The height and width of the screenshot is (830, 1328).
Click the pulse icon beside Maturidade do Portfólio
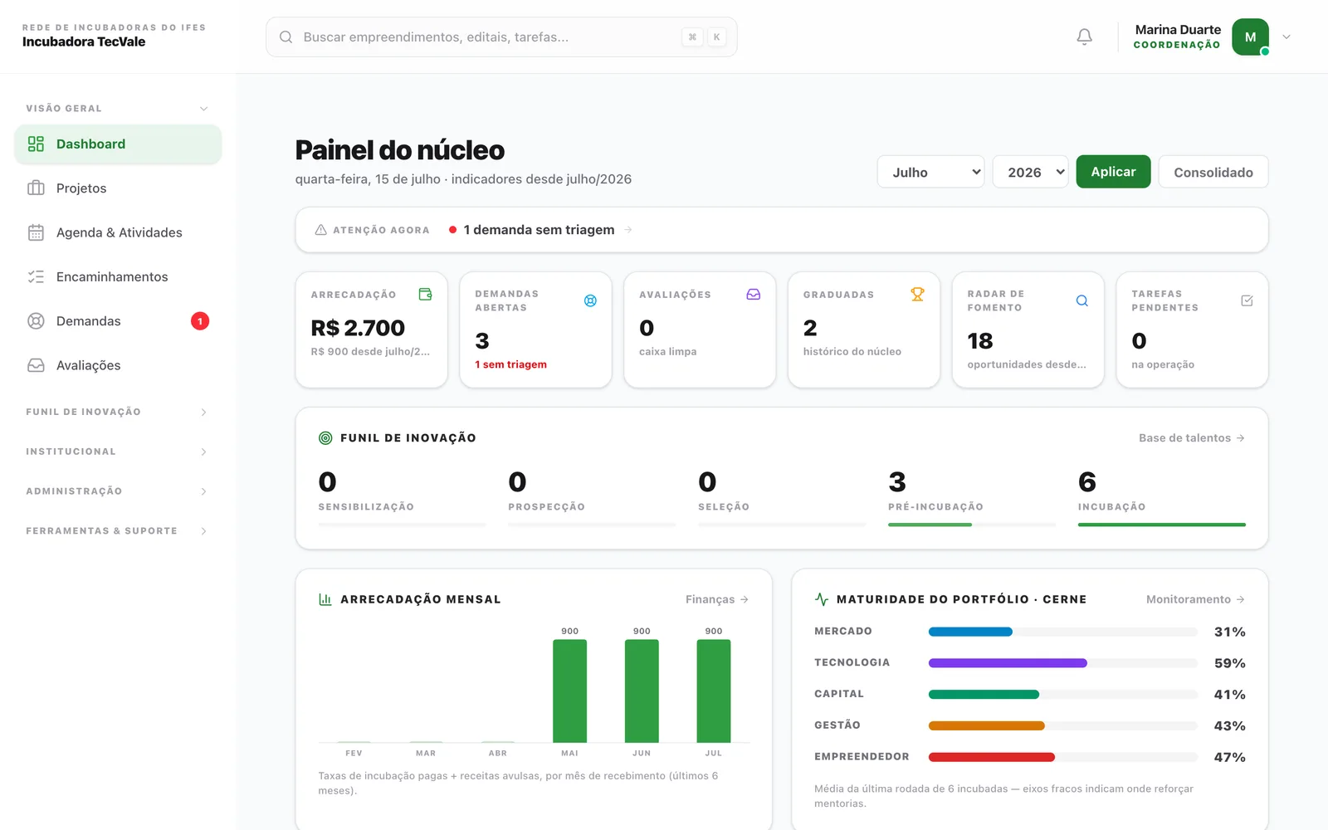(822, 599)
